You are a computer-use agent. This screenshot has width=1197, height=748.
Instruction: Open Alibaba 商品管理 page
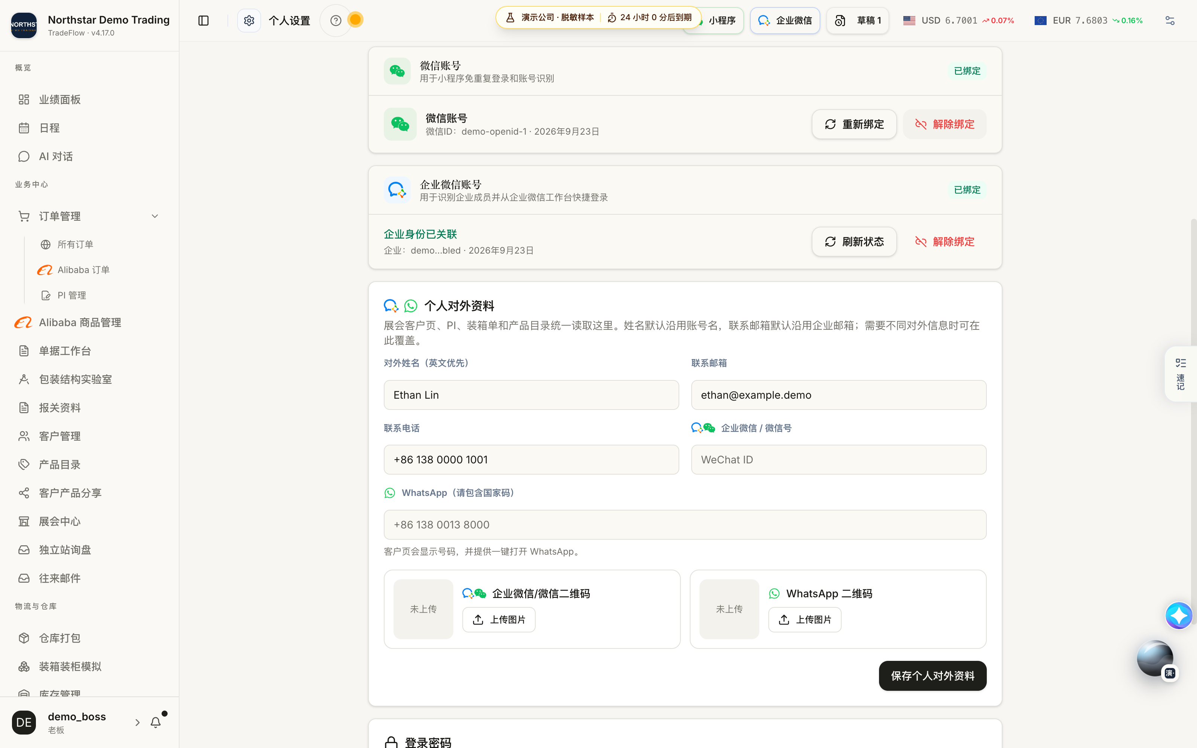(x=89, y=322)
